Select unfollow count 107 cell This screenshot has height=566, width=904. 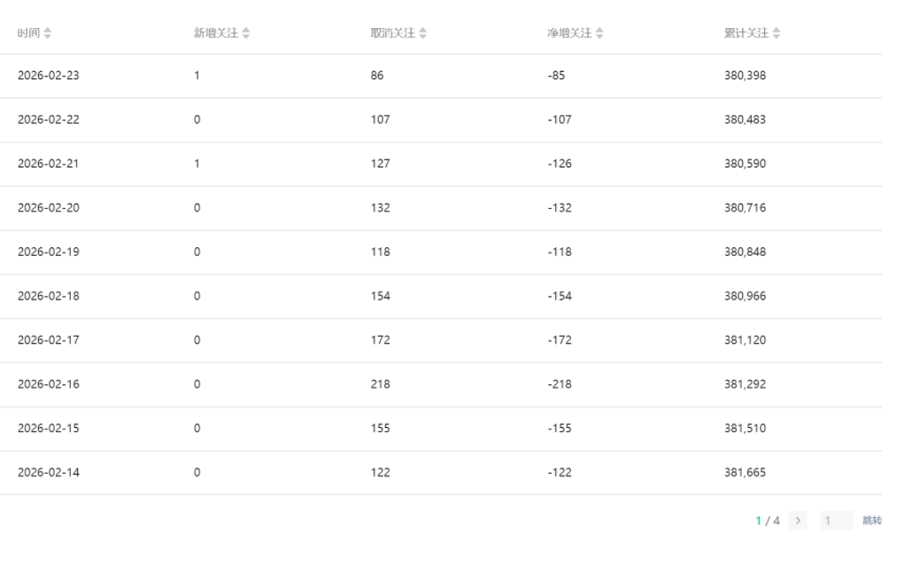point(380,120)
